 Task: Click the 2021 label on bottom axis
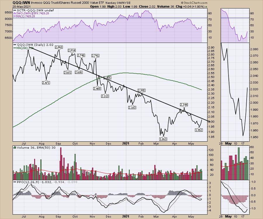pos(126,216)
